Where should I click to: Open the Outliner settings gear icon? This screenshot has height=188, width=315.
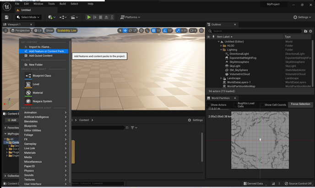tap(310, 31)
